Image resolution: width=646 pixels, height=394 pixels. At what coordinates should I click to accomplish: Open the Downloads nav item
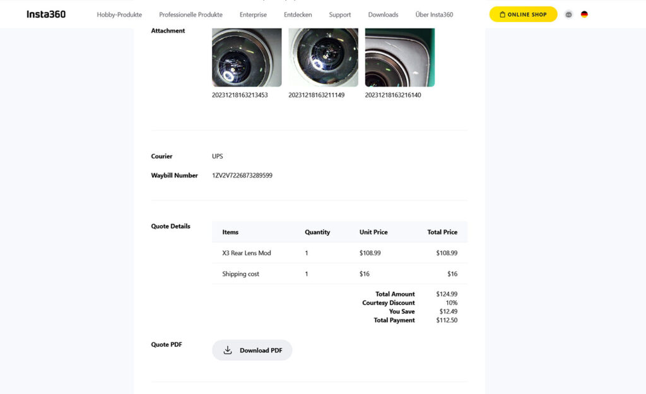coord(383,14)
